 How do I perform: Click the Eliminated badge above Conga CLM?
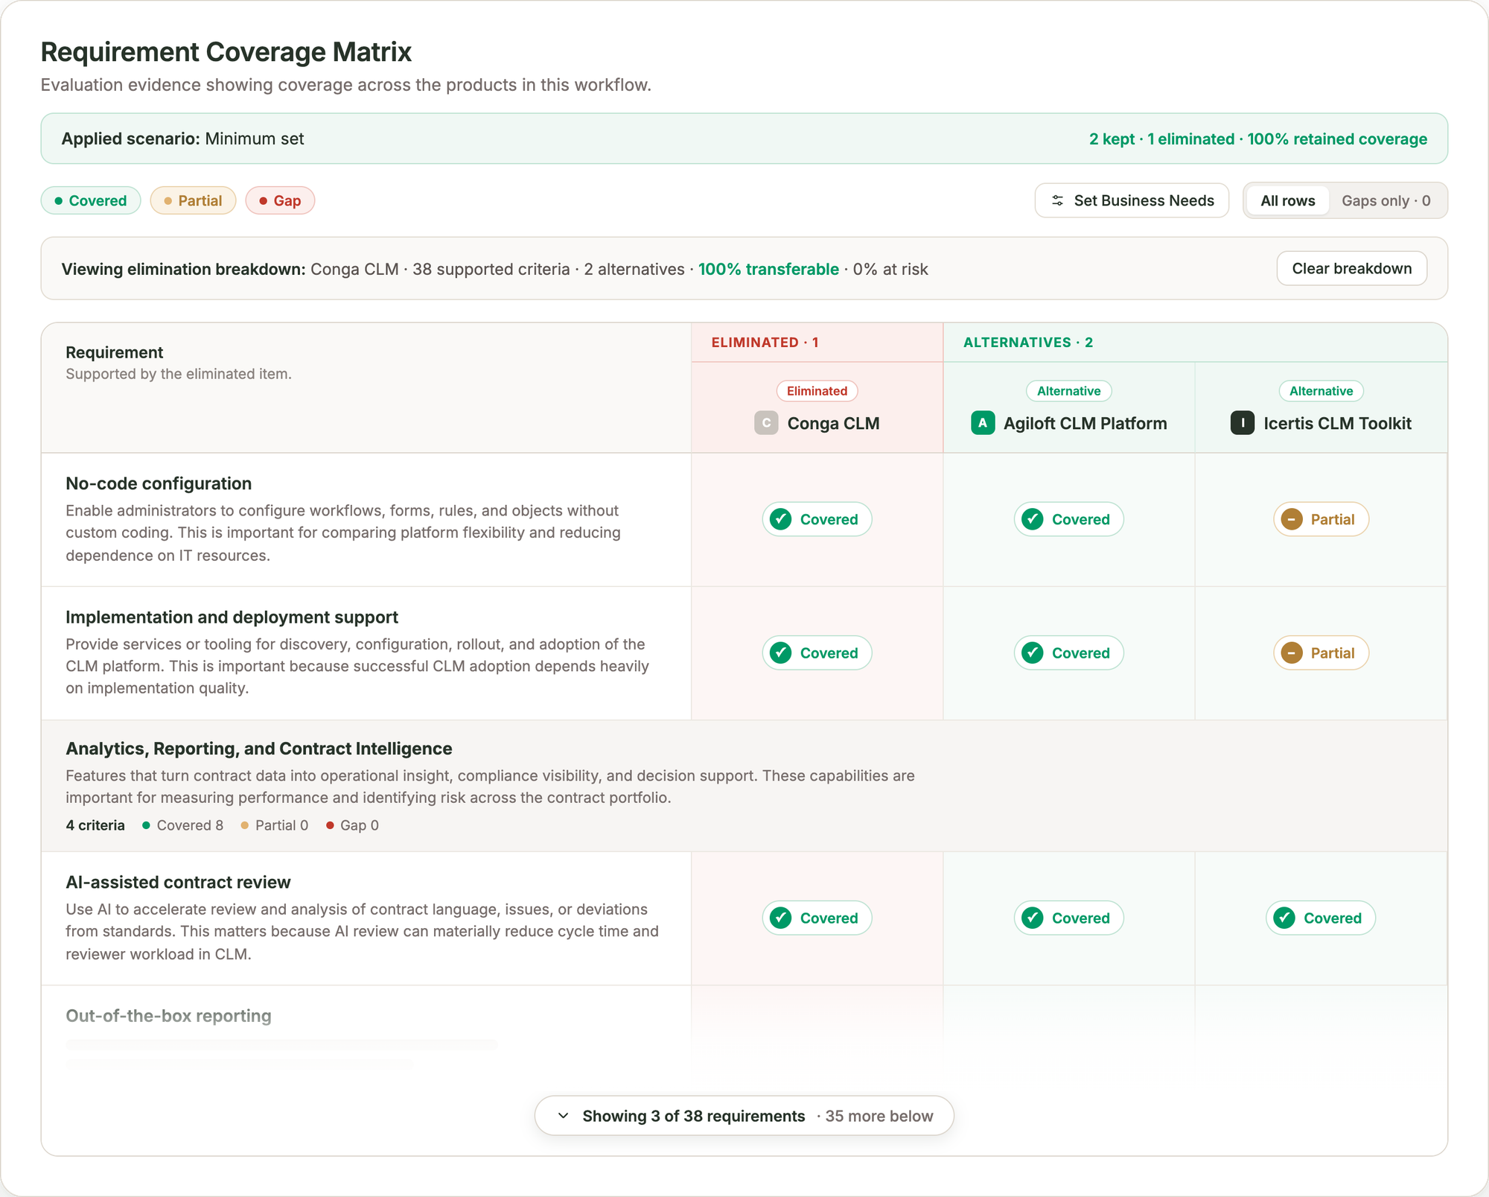pos(817,391)
